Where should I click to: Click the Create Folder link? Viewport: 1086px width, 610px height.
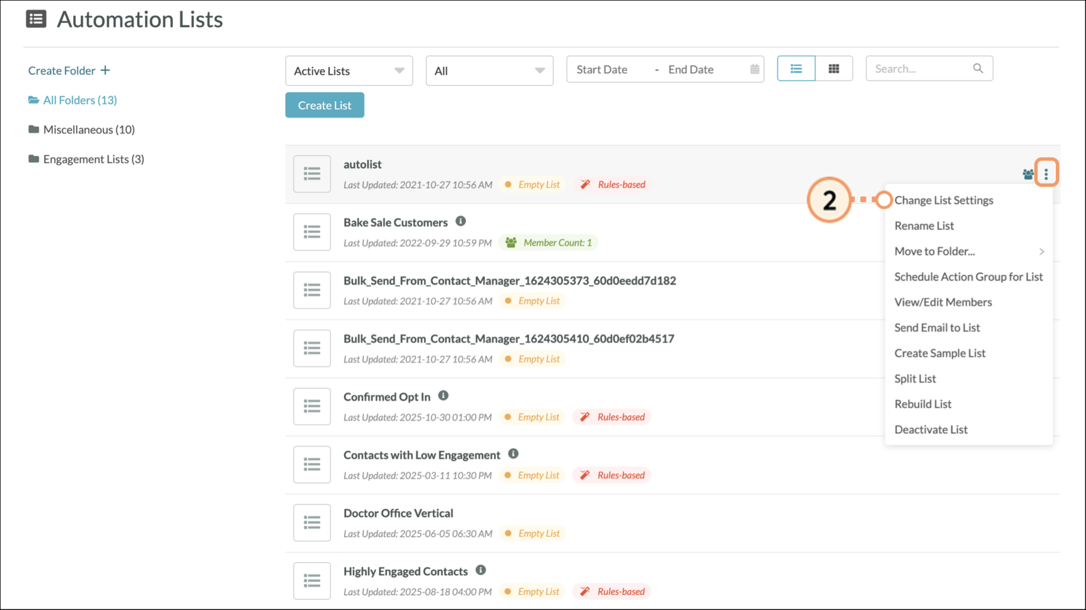coord(69,70)
